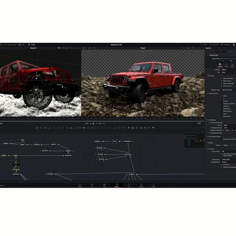Add a FastNoise node from the toolbar
The height and width of the screenshot is (236, 236).
41,128
